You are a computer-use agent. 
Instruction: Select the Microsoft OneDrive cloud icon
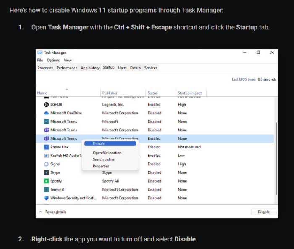click(46, 113)
